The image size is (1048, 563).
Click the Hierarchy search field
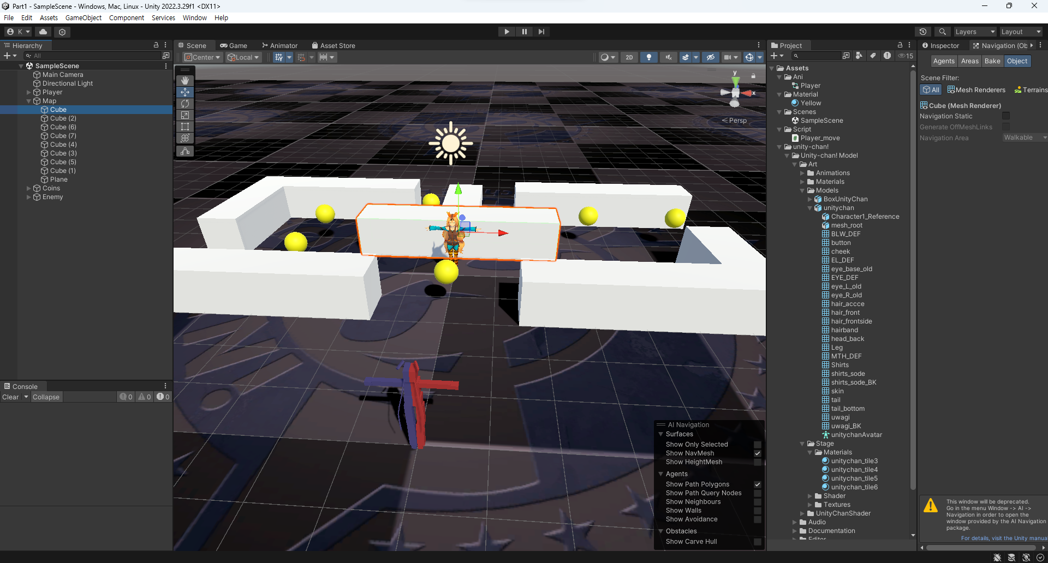92,56
